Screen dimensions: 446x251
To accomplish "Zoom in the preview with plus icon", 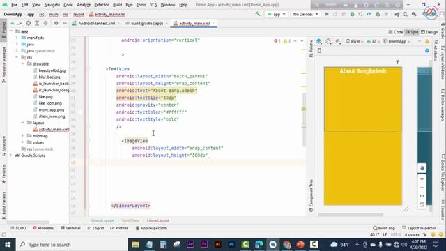I will [422, 179].
